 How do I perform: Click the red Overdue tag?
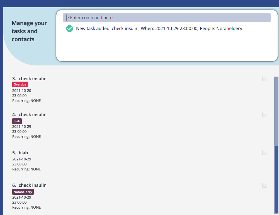20,84
